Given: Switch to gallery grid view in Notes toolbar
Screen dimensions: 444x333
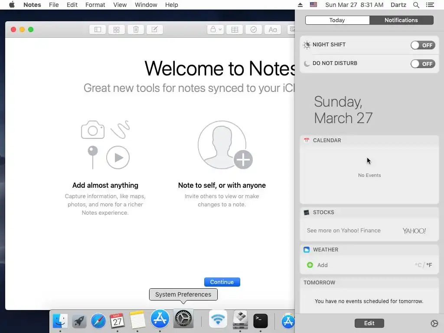Looking at the screenshot, I should point(116,29).
